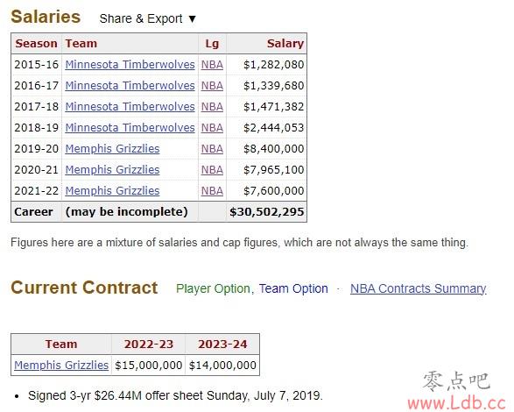Sort salaries table by Season header
514x412 pixels.
coord(37,44)
